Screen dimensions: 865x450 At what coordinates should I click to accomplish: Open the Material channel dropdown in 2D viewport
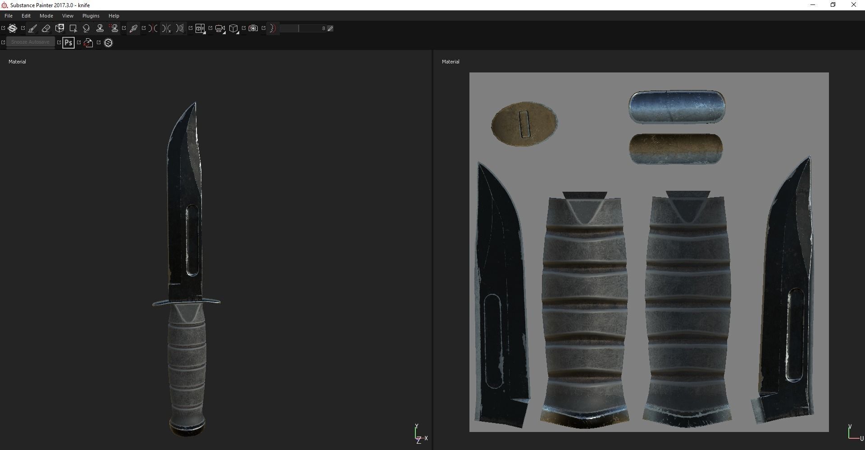click(451, 62)
